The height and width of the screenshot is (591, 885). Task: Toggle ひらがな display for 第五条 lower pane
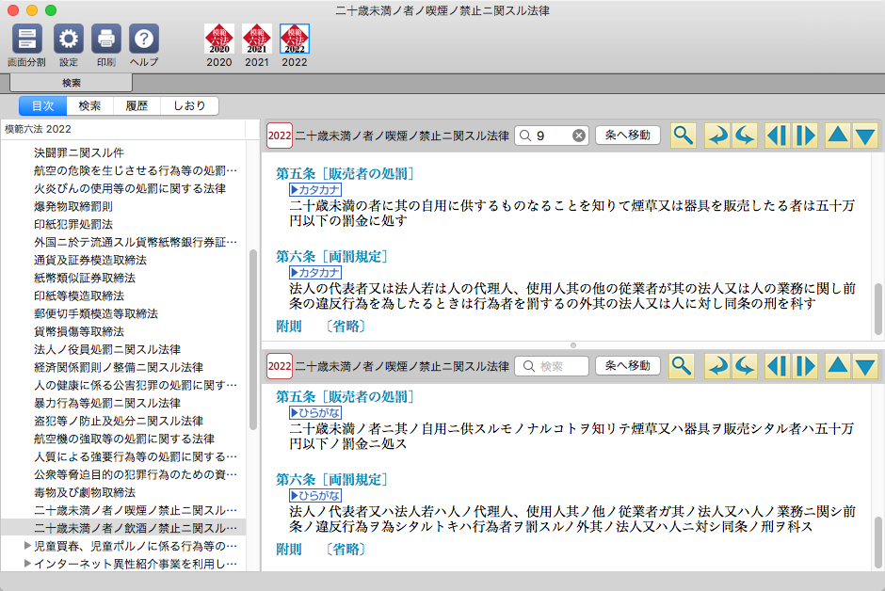click(x=315, y=413)
